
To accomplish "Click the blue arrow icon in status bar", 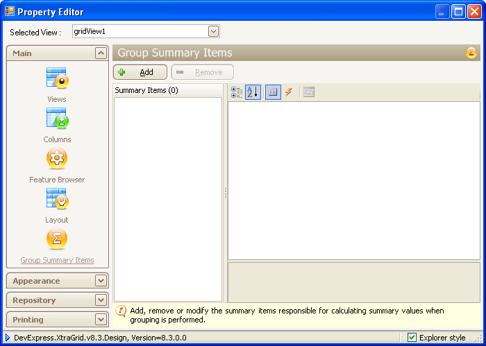I will 8,338.
